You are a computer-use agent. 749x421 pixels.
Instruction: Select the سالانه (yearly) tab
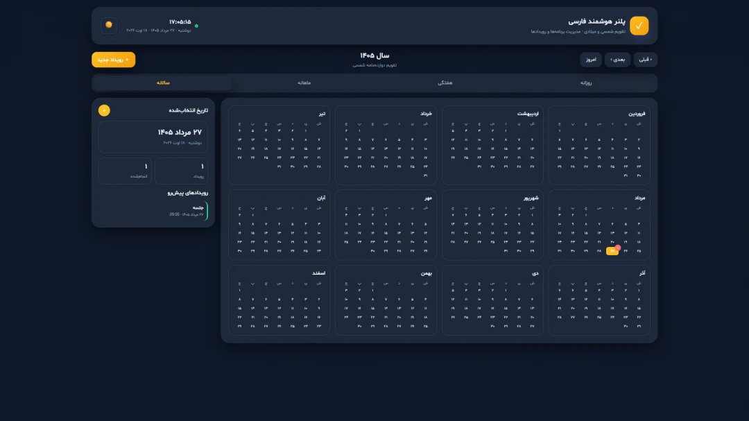[x=164, y=83]
